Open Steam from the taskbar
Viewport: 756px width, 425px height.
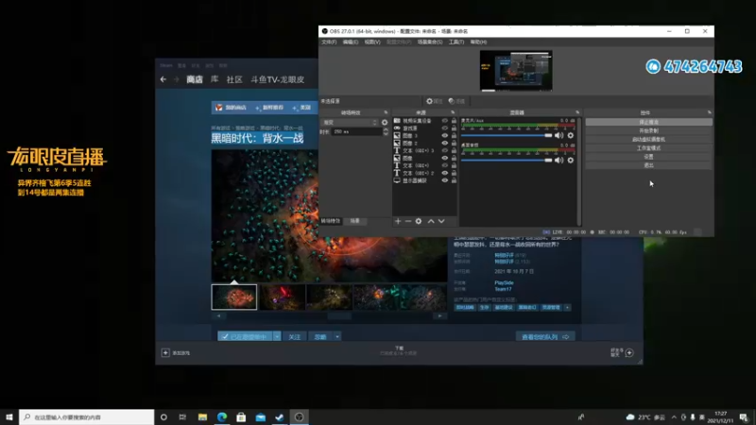pyautogui.click(x=279, y=416)
